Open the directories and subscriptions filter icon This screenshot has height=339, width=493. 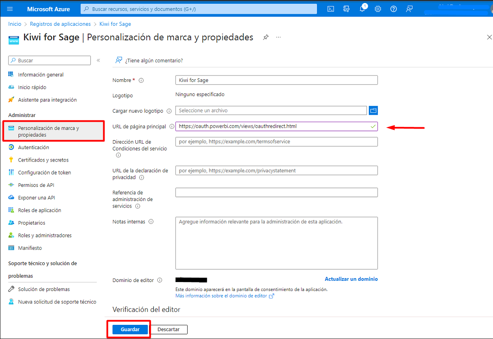click(x=347, y=9)
